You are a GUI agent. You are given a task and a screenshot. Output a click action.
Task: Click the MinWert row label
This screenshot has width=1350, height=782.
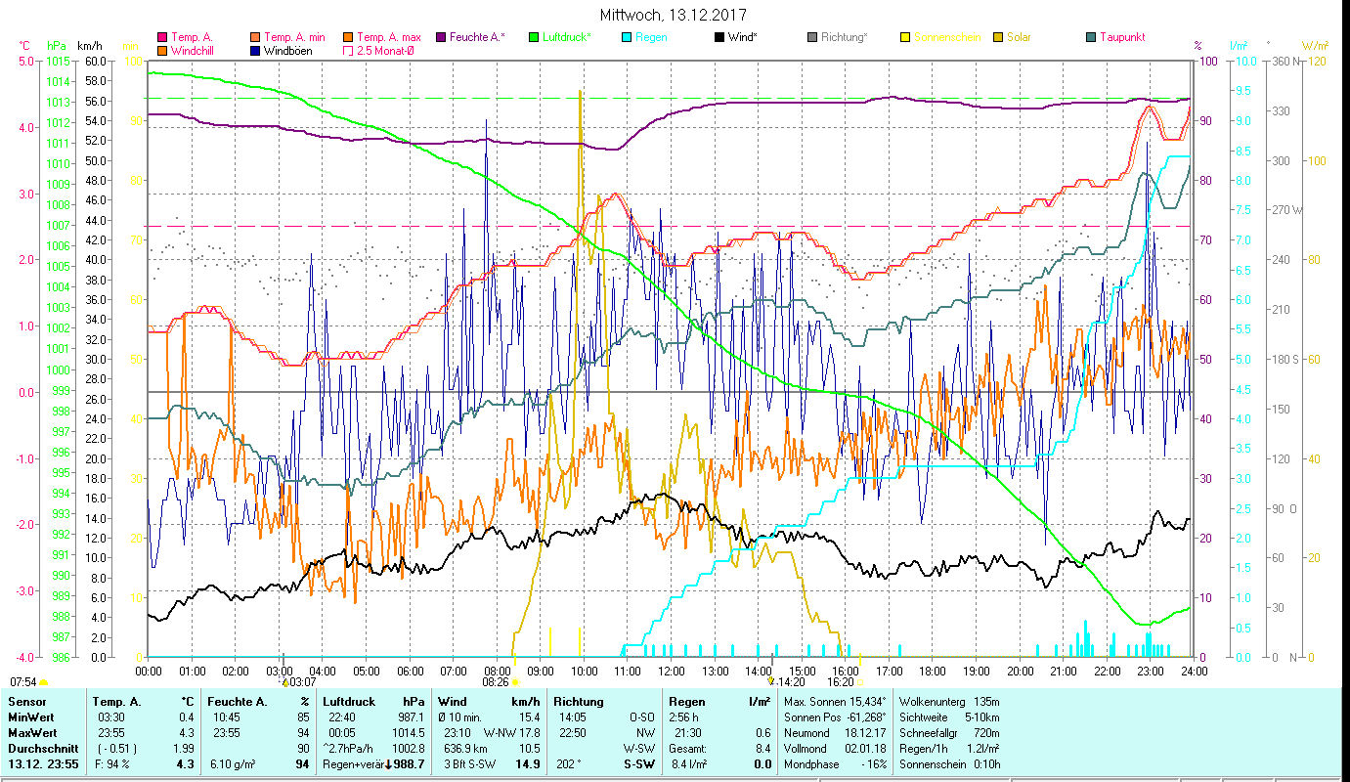tap(29, 717)
